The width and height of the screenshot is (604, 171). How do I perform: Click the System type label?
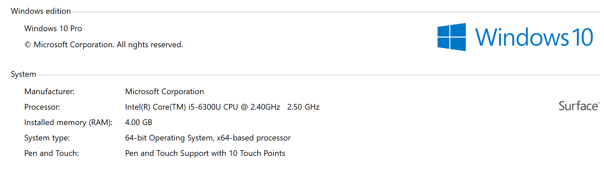tap(47, 138)
